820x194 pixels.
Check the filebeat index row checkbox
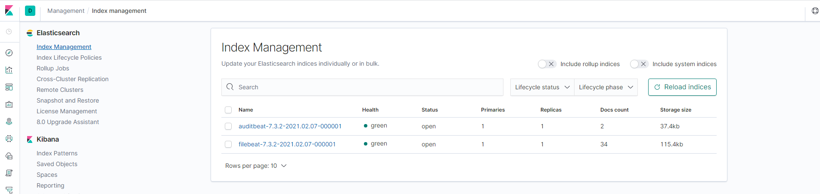(x=228, y=144)
